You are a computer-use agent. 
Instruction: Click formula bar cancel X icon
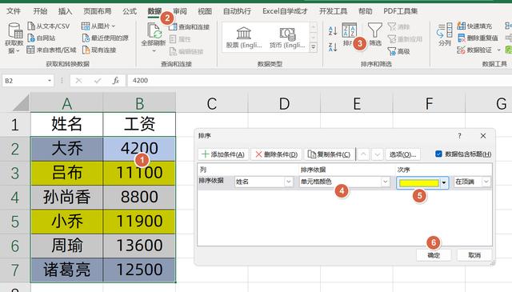(x=78, y=80)
